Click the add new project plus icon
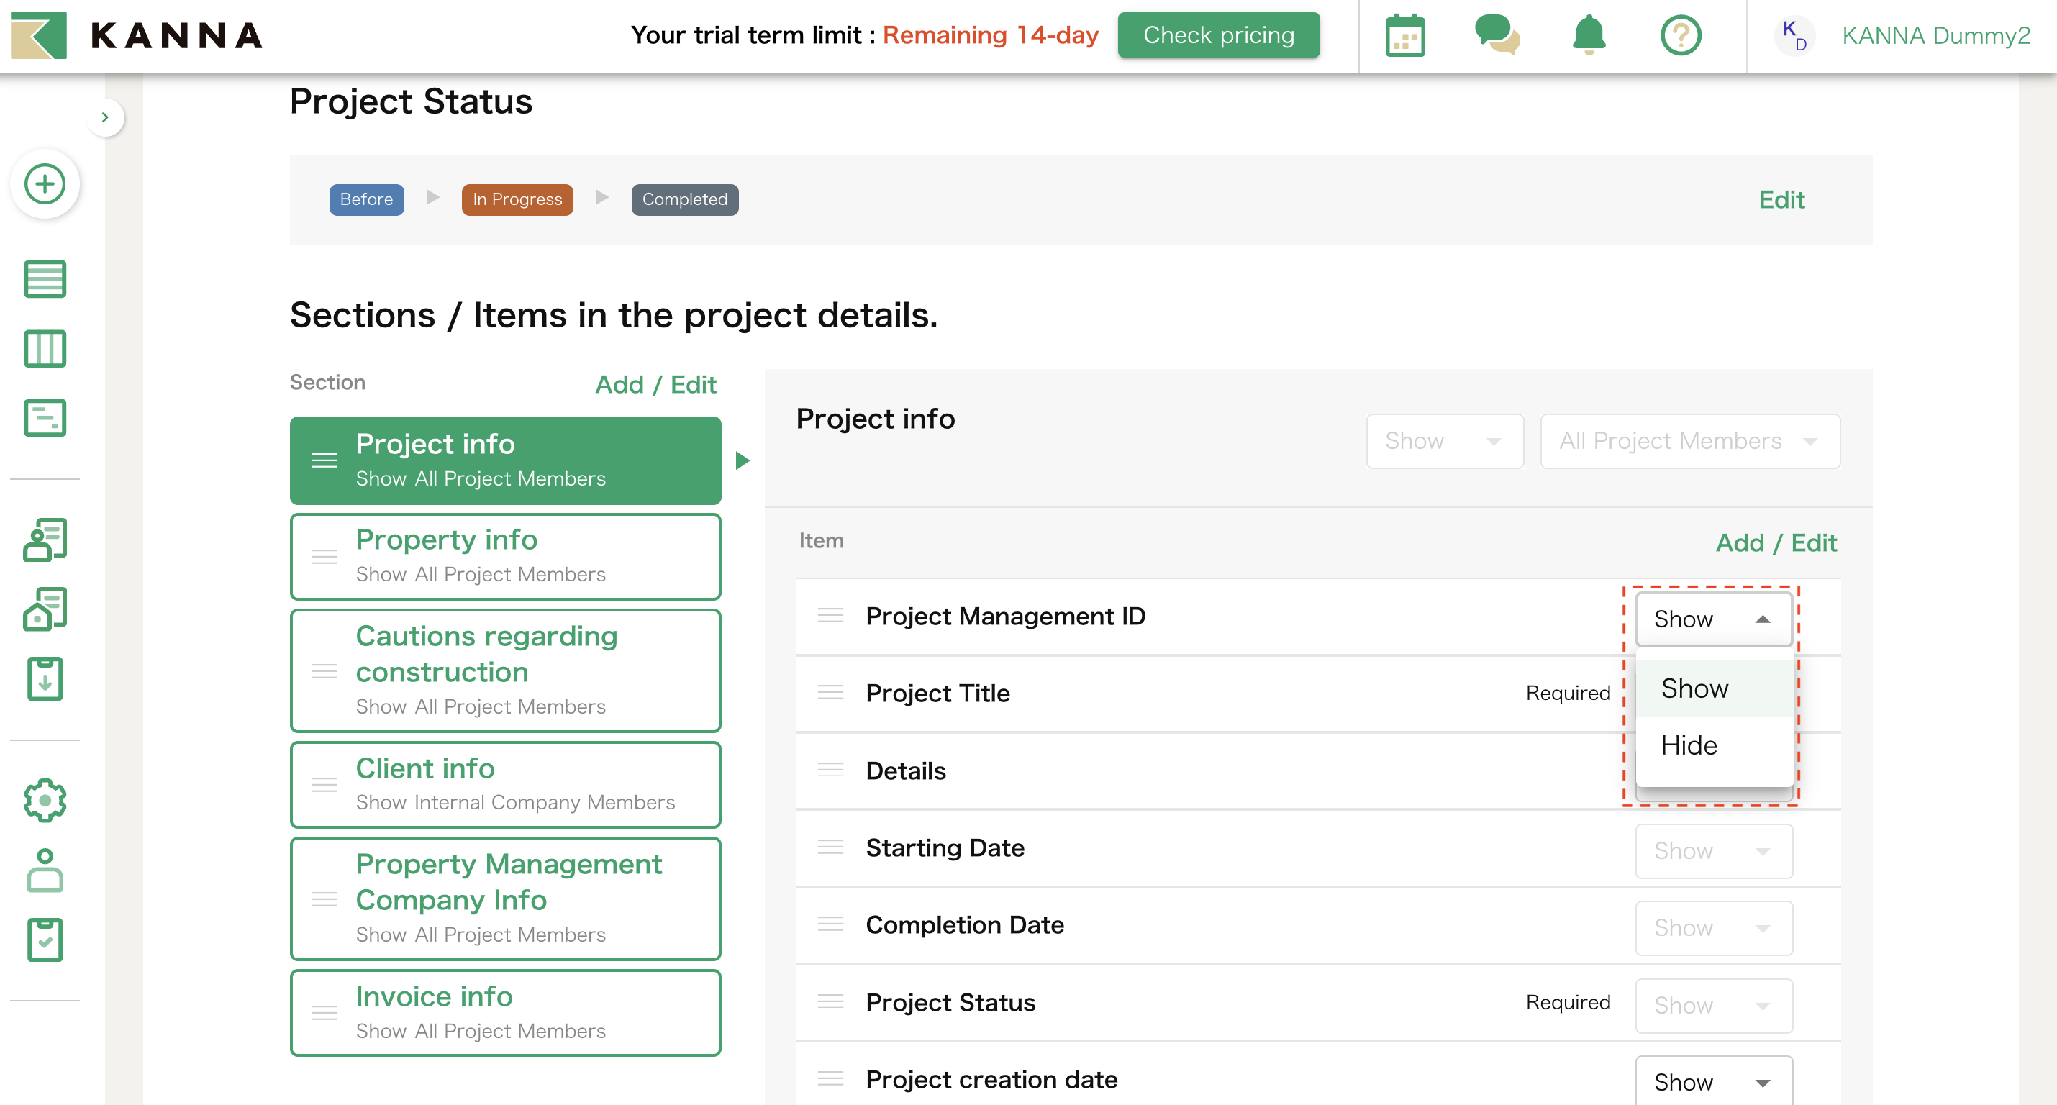The height and width of the screenshot is (1105, 2057). [x=45, y=183]
